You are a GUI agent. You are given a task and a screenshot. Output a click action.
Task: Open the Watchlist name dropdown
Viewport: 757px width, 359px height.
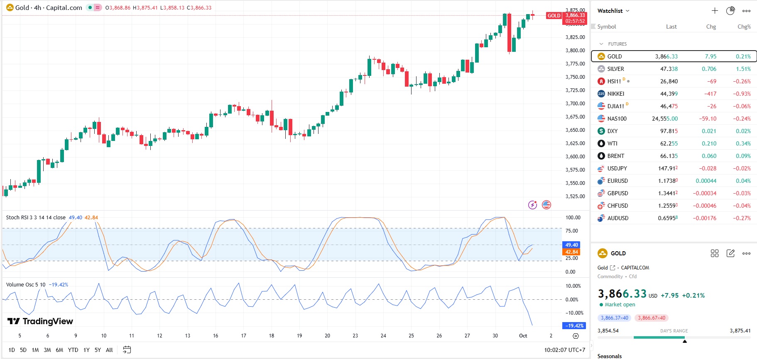(x=613, y=11)
